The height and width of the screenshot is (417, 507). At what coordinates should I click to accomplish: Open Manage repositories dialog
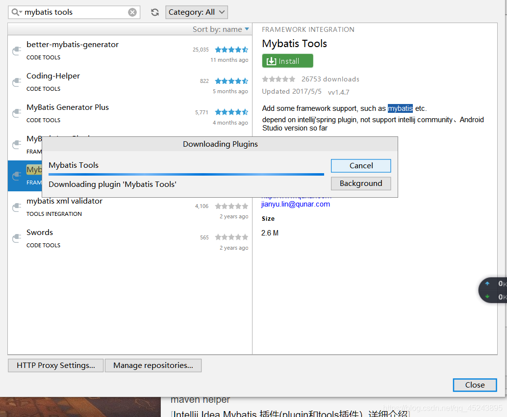click(153, 365)
